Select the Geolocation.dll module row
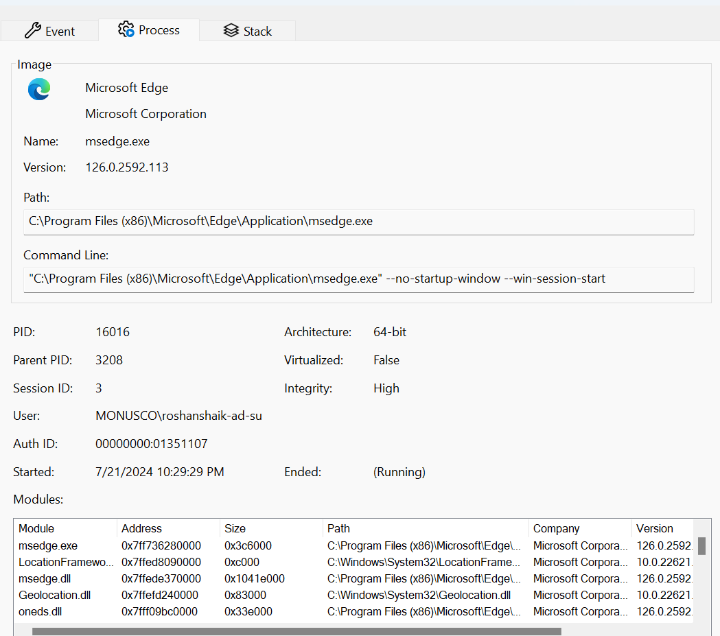 coord(353,595)
